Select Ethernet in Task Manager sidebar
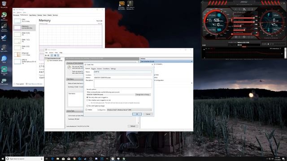 tap(25, 54)
